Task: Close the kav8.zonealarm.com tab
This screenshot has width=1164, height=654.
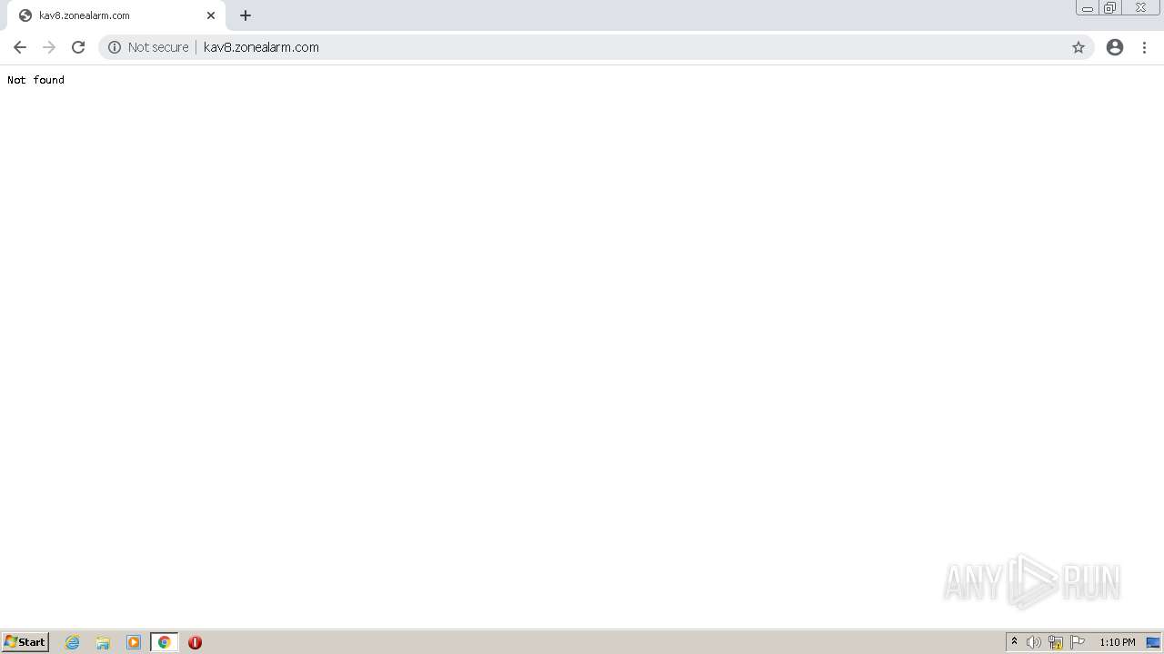Action: [x=211, y=15]
